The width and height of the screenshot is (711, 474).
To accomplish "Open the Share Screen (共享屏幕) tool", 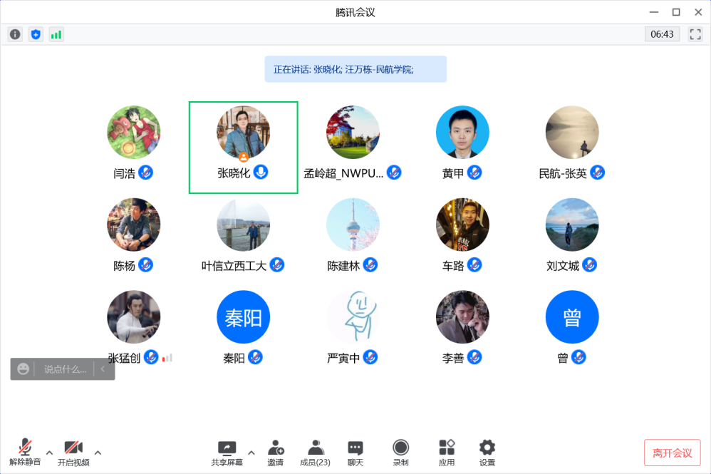I will [x=227, y=453].
